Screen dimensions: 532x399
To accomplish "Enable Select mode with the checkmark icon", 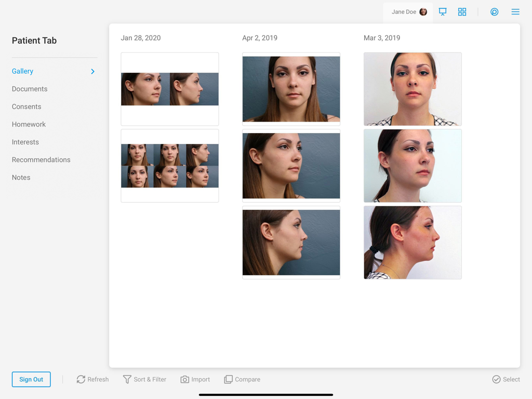I will coord(506,379).
